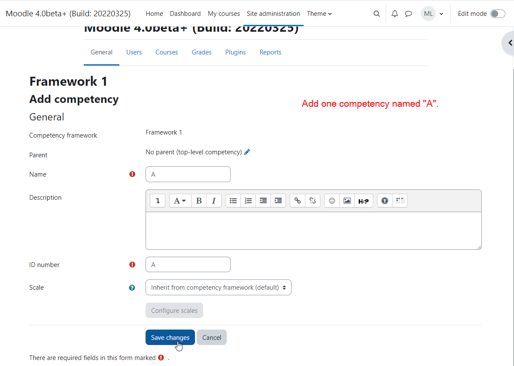Run the accessibility checker icon
The width and height of the screenshot is (514, 366).
(385, 201)
